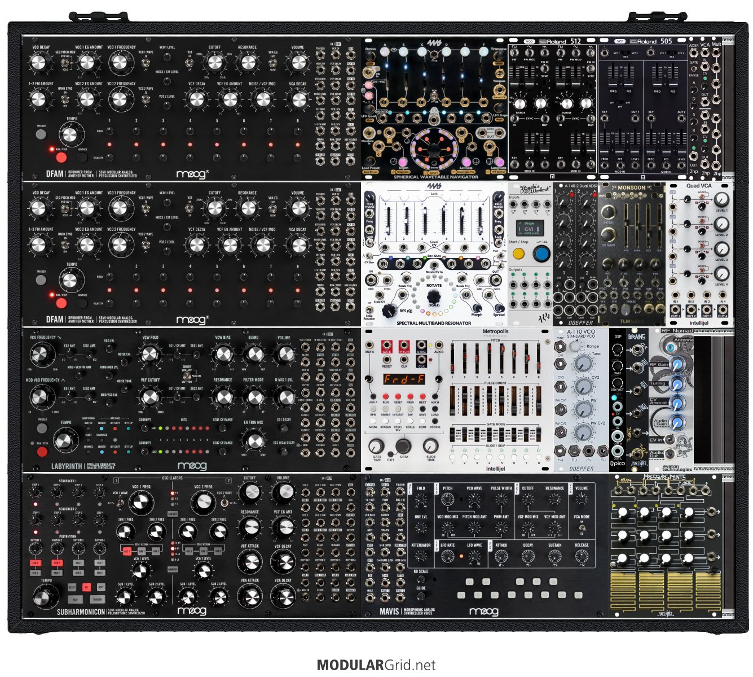Click the VCW FOLD knob on Labyrinth
The height and width of the screenshot is (677, 753).
point(149,355)
